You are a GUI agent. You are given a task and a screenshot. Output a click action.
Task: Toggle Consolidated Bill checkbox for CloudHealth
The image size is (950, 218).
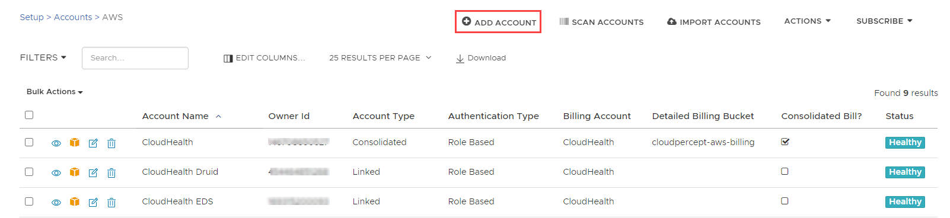pyautogui.click(x=785, y=142)
